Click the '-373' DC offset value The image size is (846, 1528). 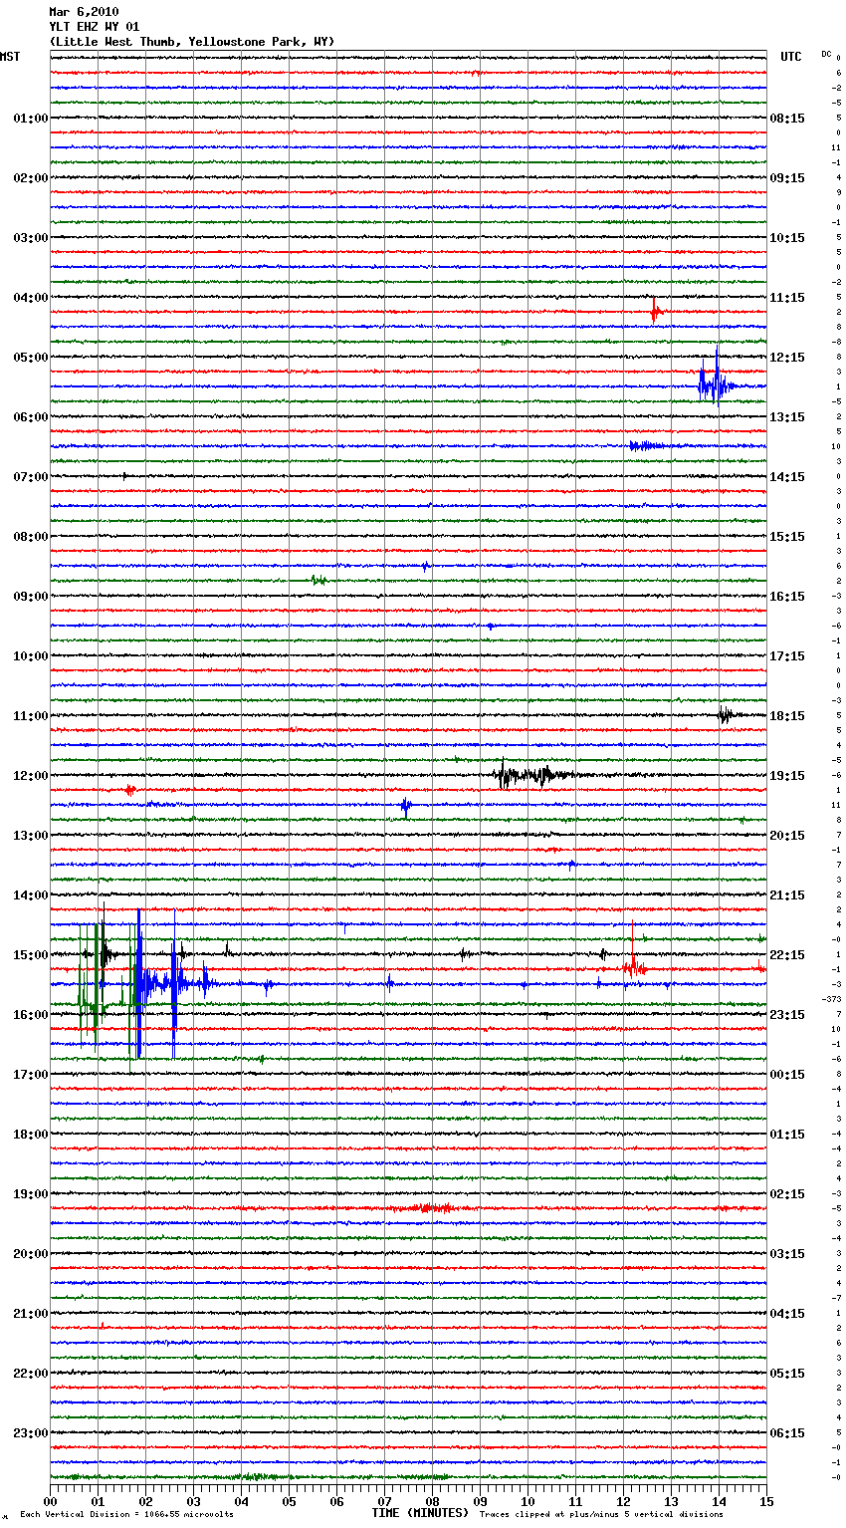click(x=832, y=999)
